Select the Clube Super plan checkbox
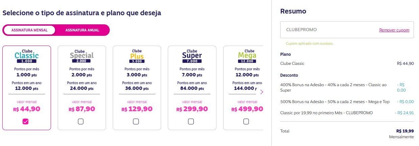Viewport: 419px width, 146px height. pos(191,122)
